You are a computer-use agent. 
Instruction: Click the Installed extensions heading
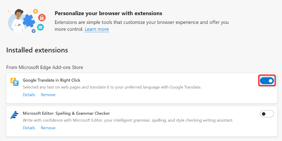click(37, 50)
